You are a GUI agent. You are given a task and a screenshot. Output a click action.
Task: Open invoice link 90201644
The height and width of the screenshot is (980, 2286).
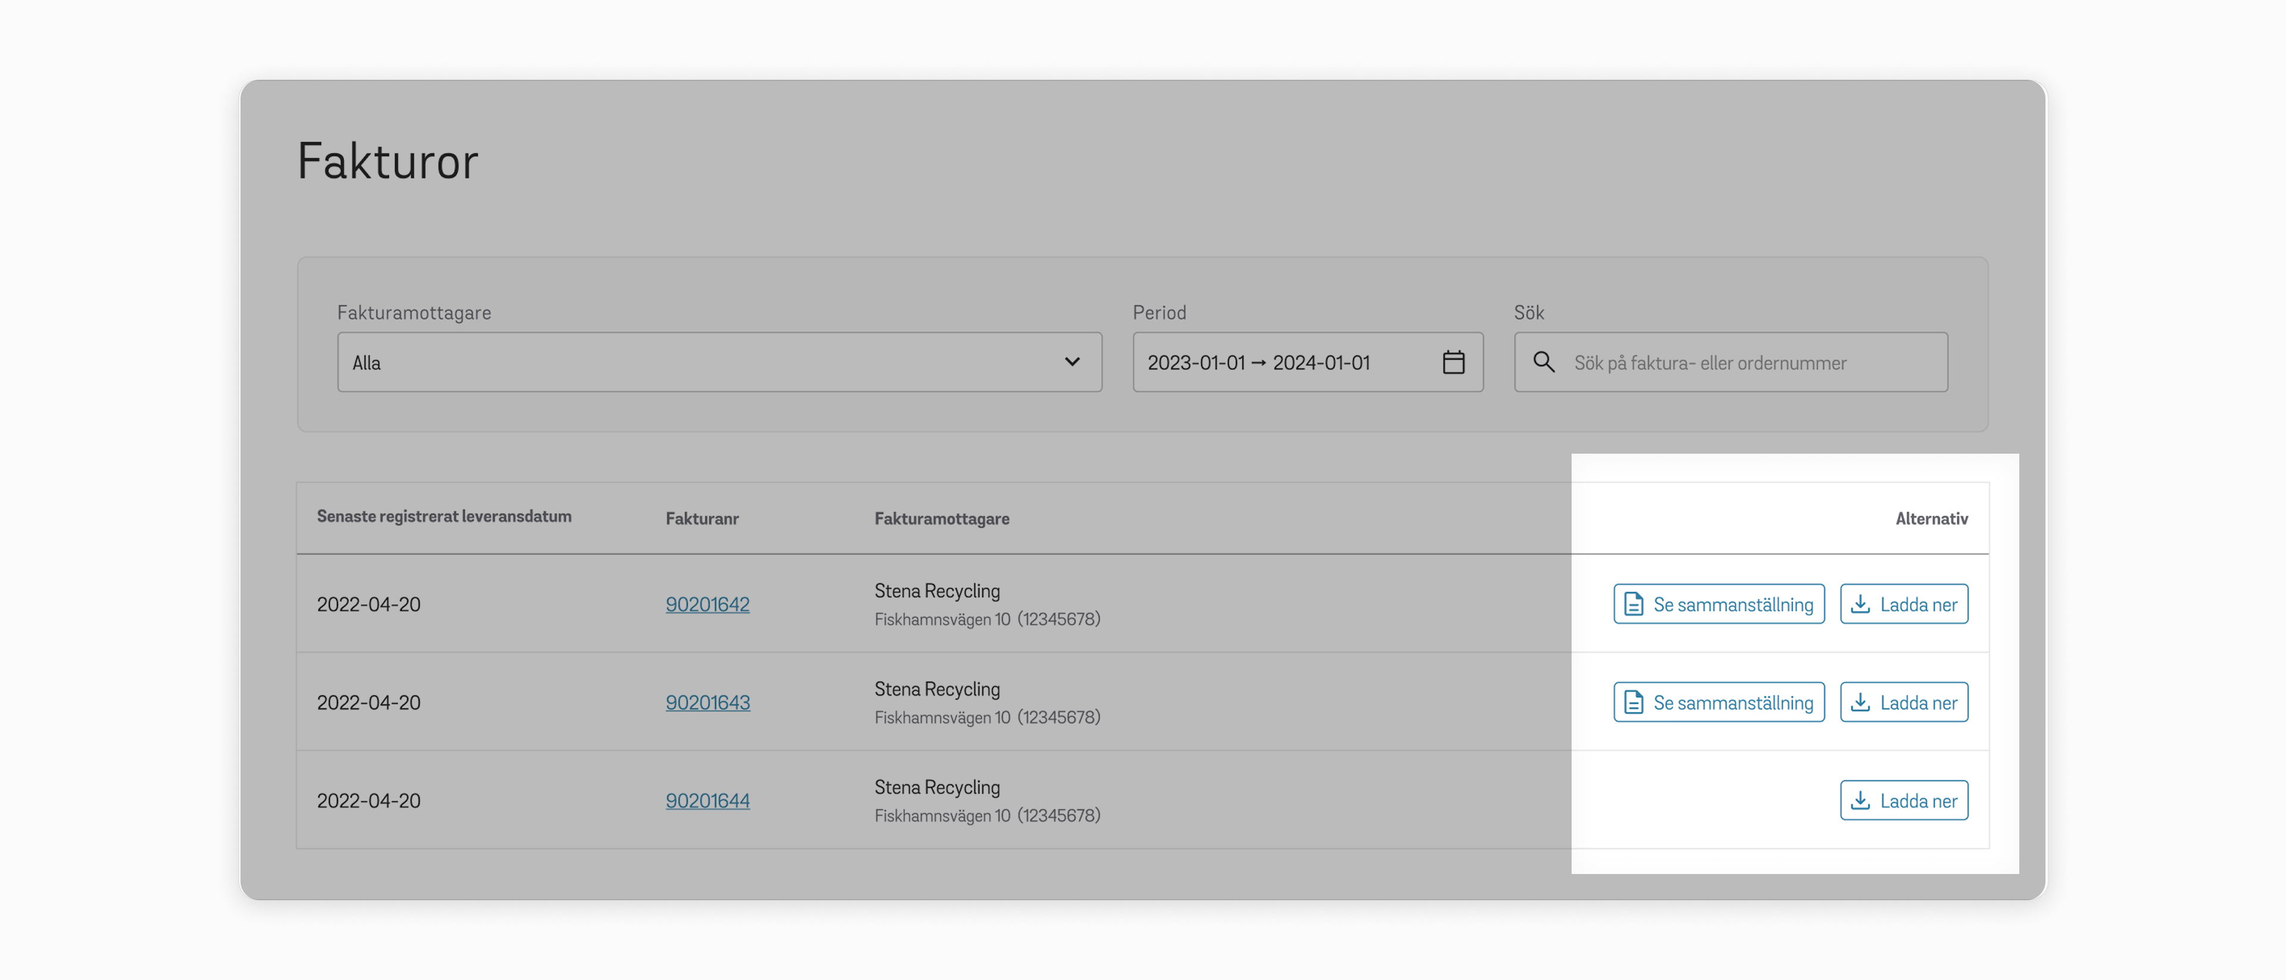(x=707, y=801)
